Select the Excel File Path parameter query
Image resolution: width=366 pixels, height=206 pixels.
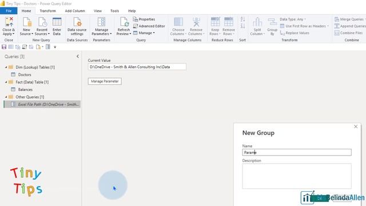(42, 104)
